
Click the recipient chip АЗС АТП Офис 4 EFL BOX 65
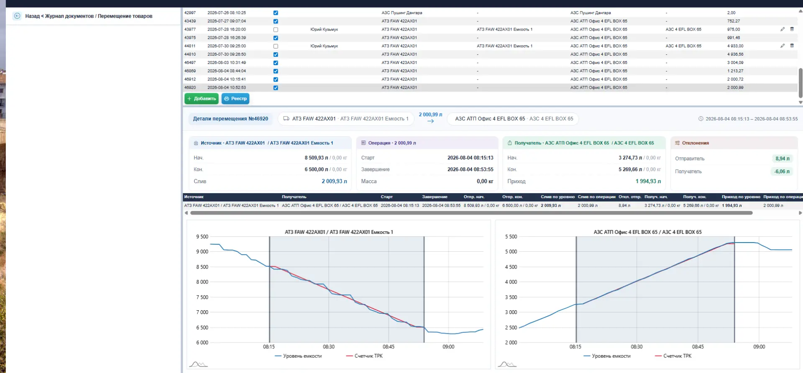tap(514, 119)
